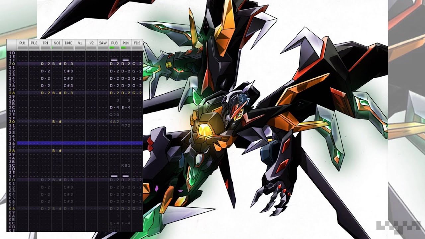This screenshot has width=425, height=239.
Task: Select PU3 note D-2 on row 26
Action: coord(114,86)
